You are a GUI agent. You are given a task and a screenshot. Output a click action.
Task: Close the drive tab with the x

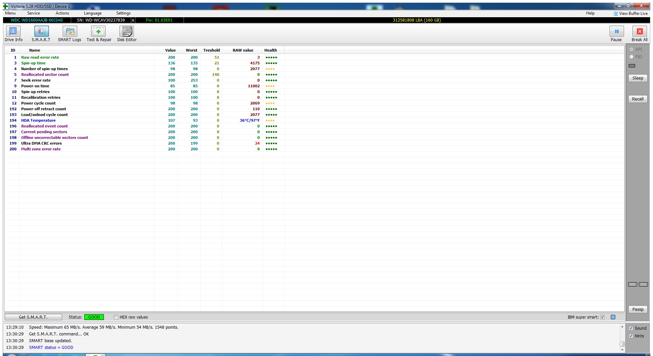pos(133,20)
